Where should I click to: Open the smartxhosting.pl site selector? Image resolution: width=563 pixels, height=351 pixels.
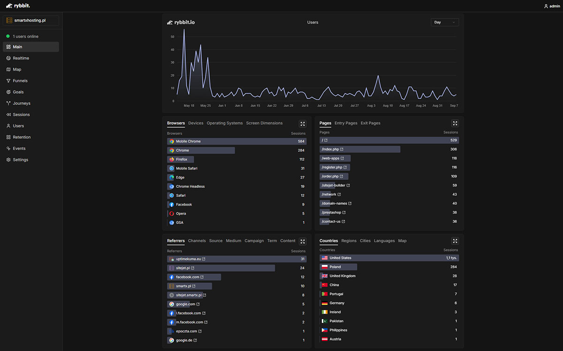(31, 21)
